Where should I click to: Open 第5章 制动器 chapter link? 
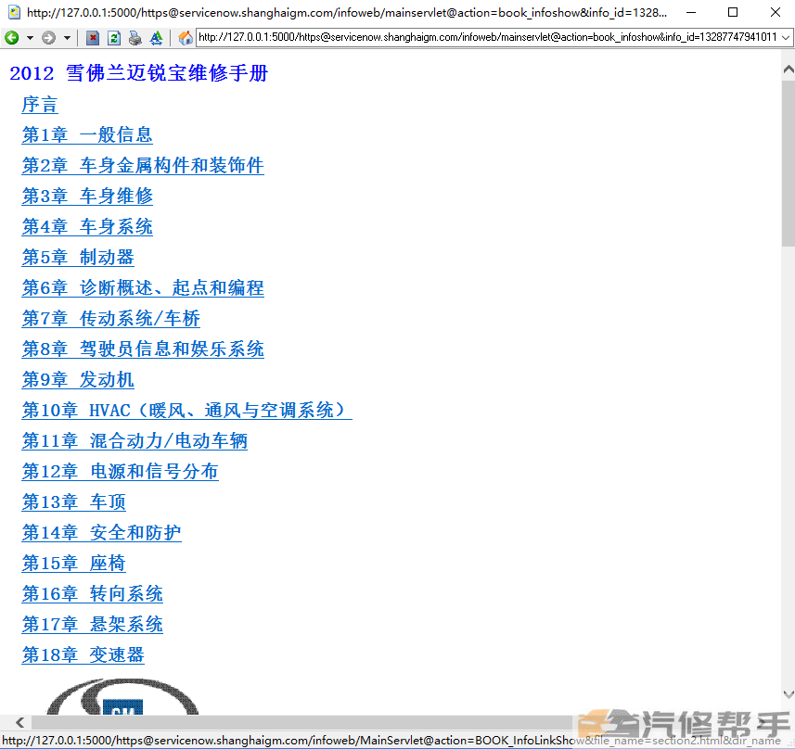pyautogui.click(x=78, y=258)
